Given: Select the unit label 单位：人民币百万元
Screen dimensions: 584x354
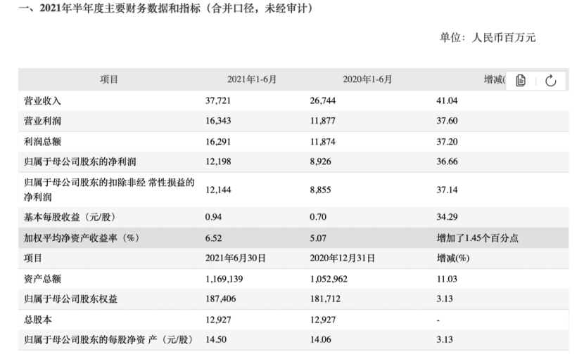Looking at the screenshot, I should [x=488, y=37].
